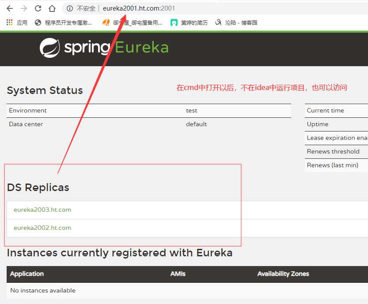The image size is (368, 304).
Task: Select the data center value default
Action: 197,124
